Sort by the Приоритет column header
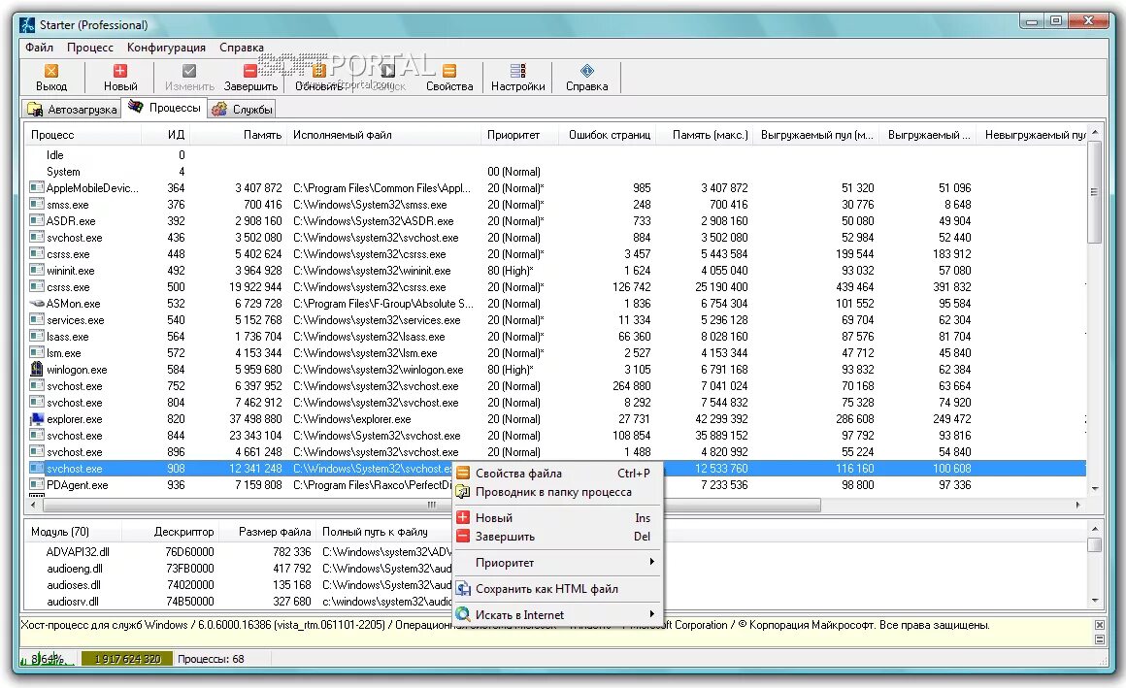Viewport: 1126px width, 688px height. point(519,135)
